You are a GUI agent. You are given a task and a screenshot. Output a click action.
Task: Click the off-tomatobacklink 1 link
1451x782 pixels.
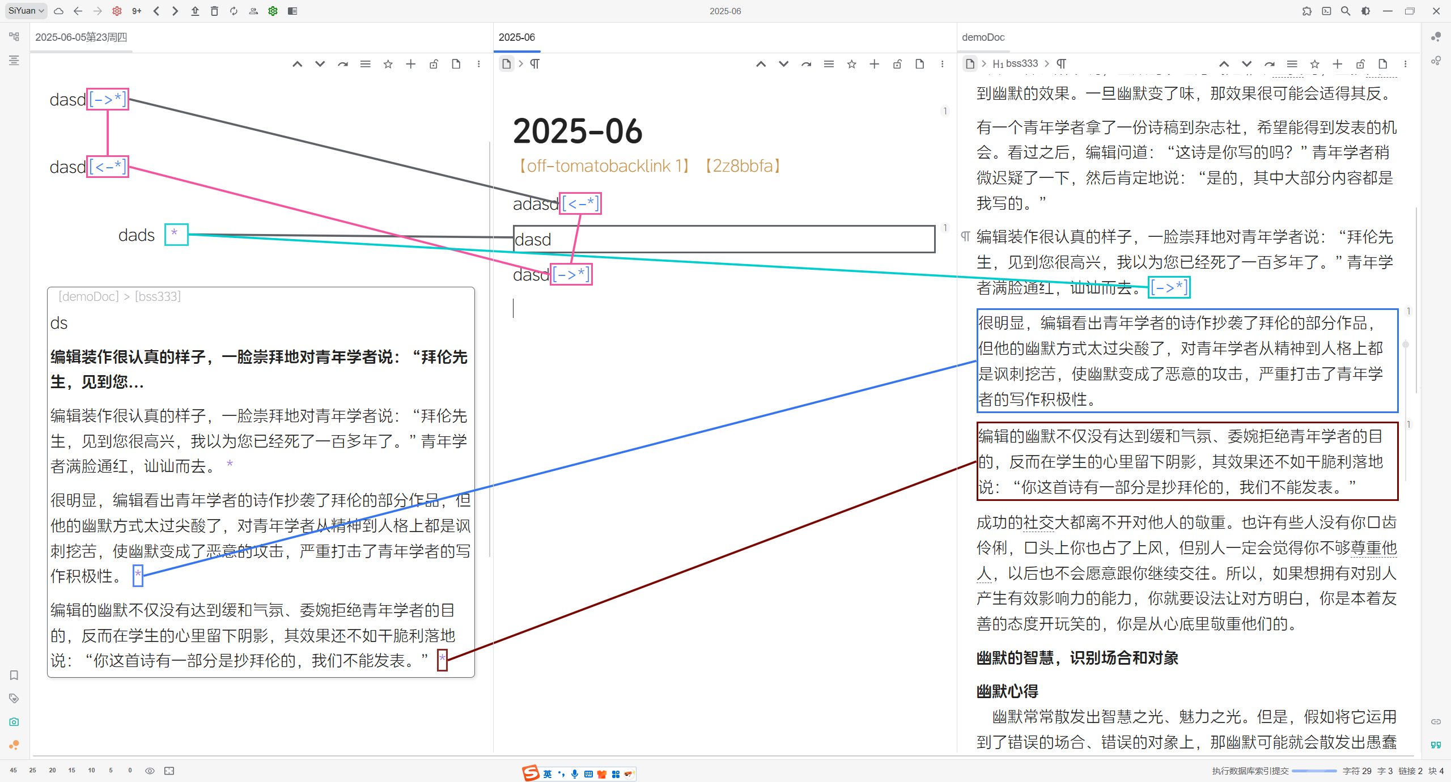(x=604, y=166)
